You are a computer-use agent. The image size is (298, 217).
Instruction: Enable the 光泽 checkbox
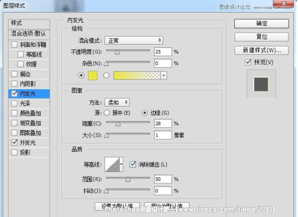(14, 103)
